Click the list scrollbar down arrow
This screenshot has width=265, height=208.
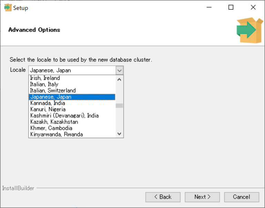click(x=119, y=134)
